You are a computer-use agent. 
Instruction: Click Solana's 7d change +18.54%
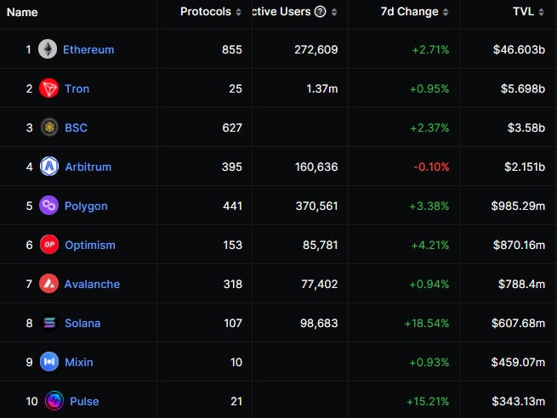pos(427,323)
